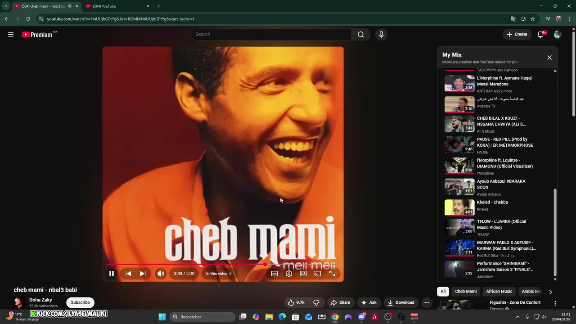Image resolution: width=576 pixels, height=324 pixels.
Task: Pause the video playback
Action: point(112,274)
